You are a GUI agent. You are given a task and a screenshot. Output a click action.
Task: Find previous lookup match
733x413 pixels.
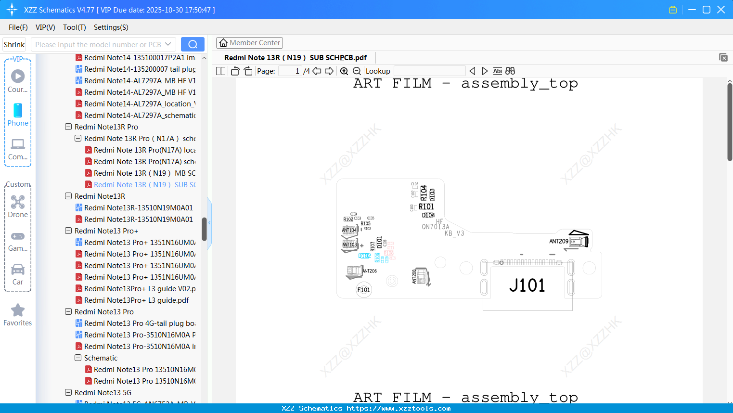point(472,71)
